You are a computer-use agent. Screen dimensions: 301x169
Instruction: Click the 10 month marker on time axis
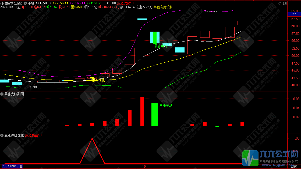(x=144, y=166)
